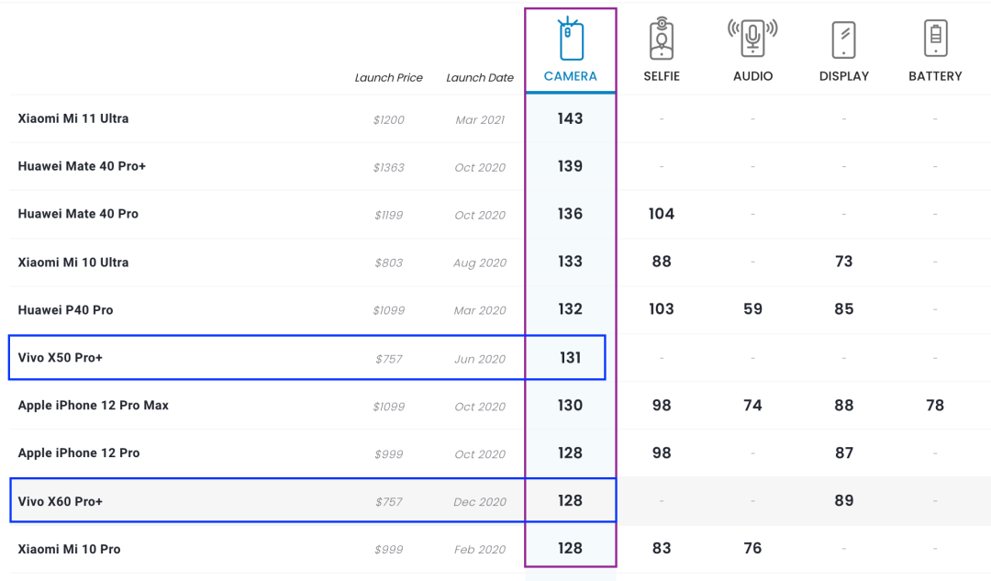Click the Display screen icon

pos(844,39)
